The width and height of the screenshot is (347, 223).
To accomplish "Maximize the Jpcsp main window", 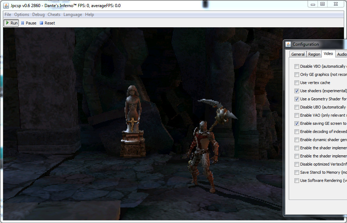I will [x=322, y=4].
